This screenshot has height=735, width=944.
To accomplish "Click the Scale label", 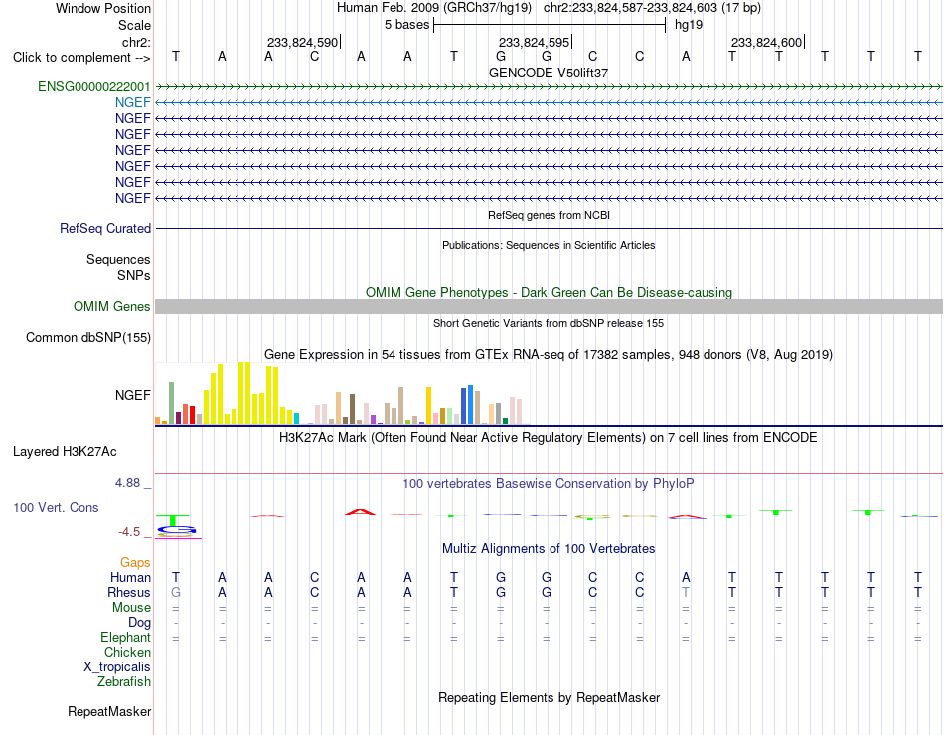I will [x=135, y=25].
